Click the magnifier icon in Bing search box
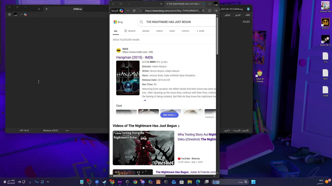Viewport: 332px width, 186px height. (x=141, y=22)
